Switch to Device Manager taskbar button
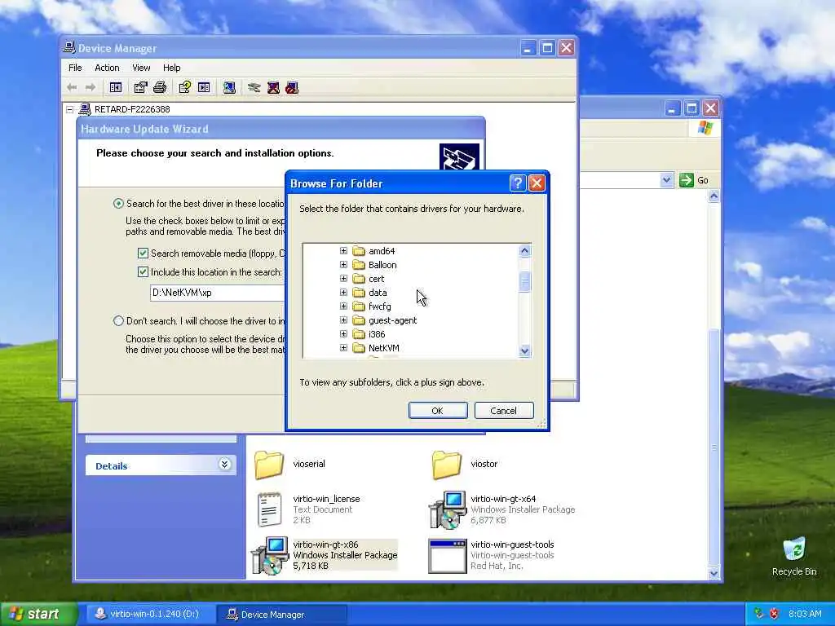Image resolution: width=835 pixels, height=626 pixels. click(x=282, y=614)
